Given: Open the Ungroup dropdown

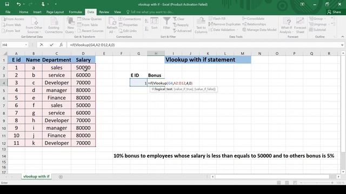Looking at the screenshot, I should coord(319,24).
